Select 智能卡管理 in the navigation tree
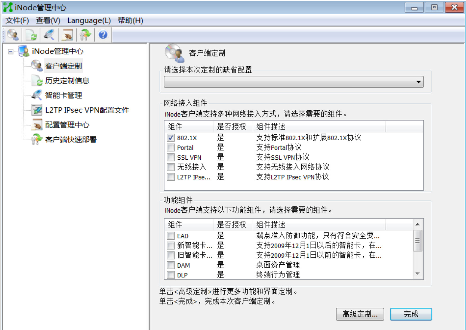This screenshot has width=466, height=330. point(63,95)
